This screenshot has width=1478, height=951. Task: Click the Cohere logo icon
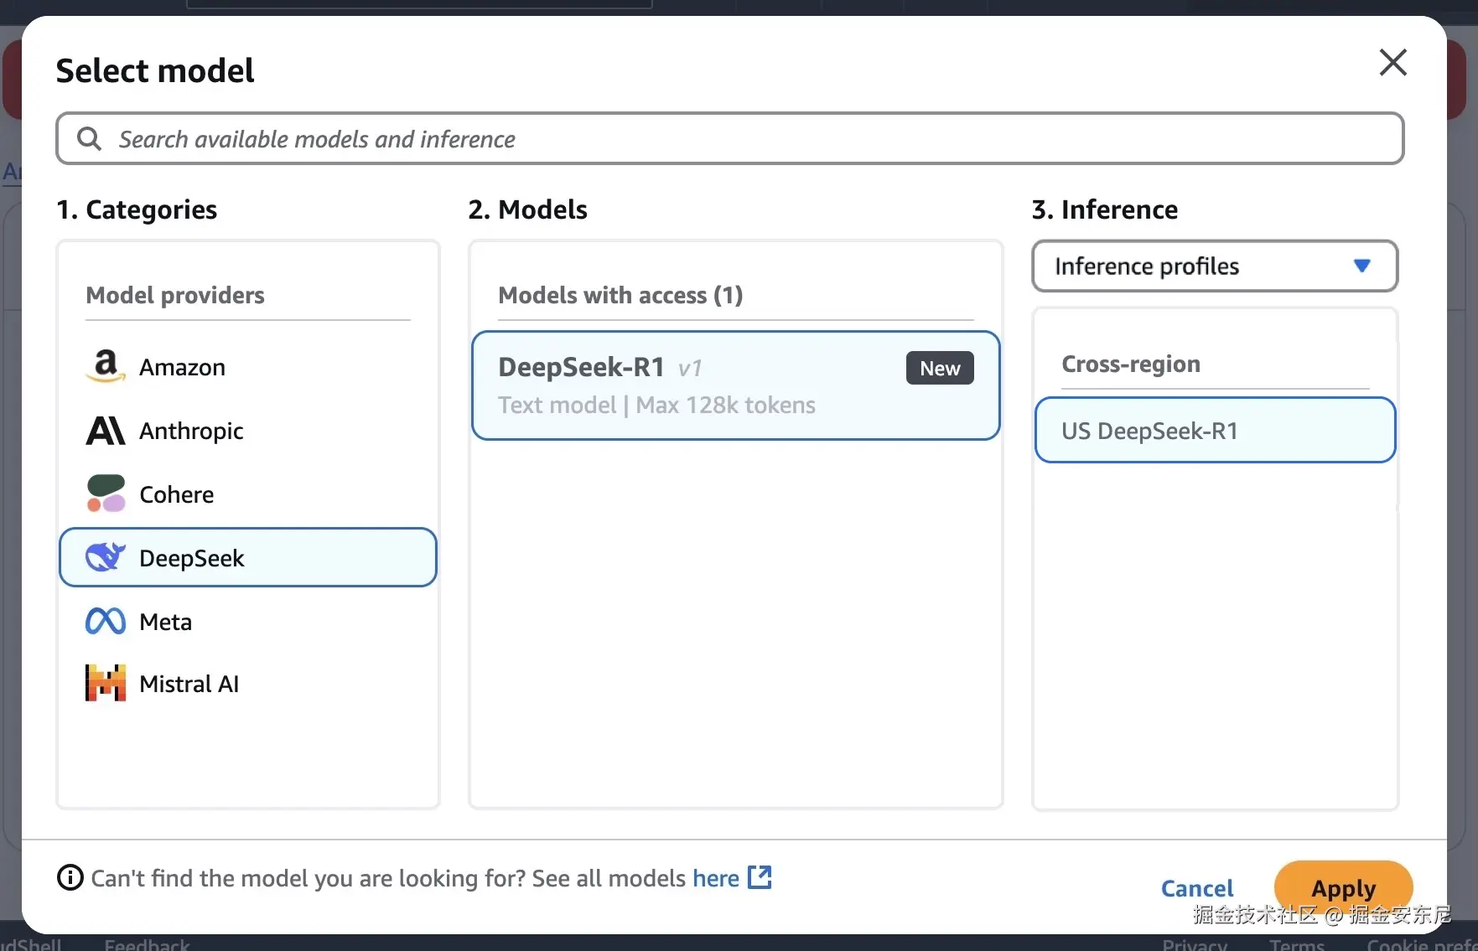(106, 494)
